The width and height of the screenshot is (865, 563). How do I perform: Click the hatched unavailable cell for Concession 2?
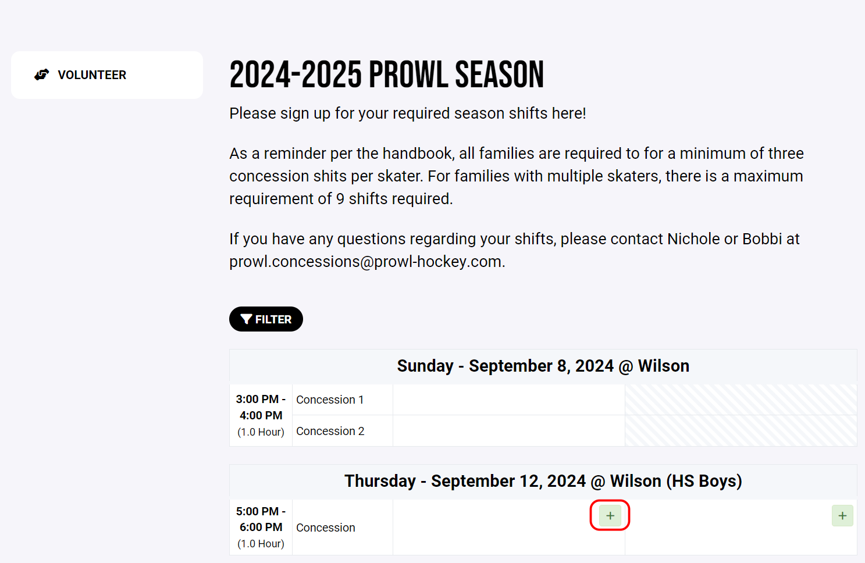[740, 431]
